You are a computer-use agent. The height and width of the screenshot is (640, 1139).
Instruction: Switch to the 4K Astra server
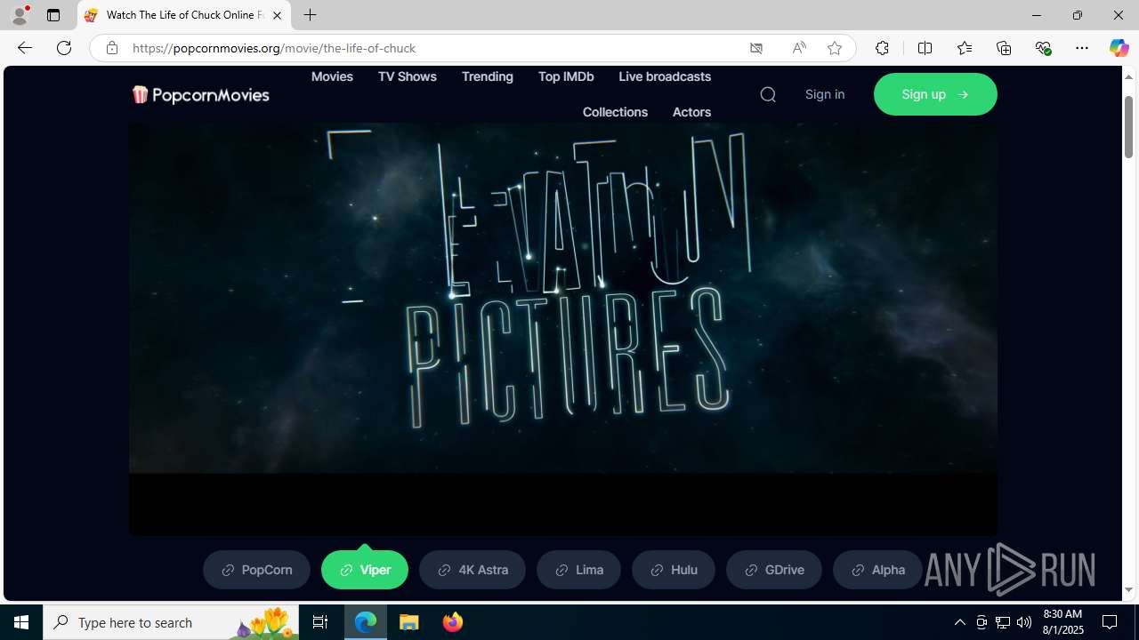pyautogui.click(x=473, y=570)
